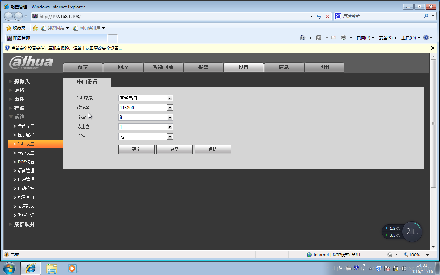Open the 100% zoom level control

click(x=417, y=255)
